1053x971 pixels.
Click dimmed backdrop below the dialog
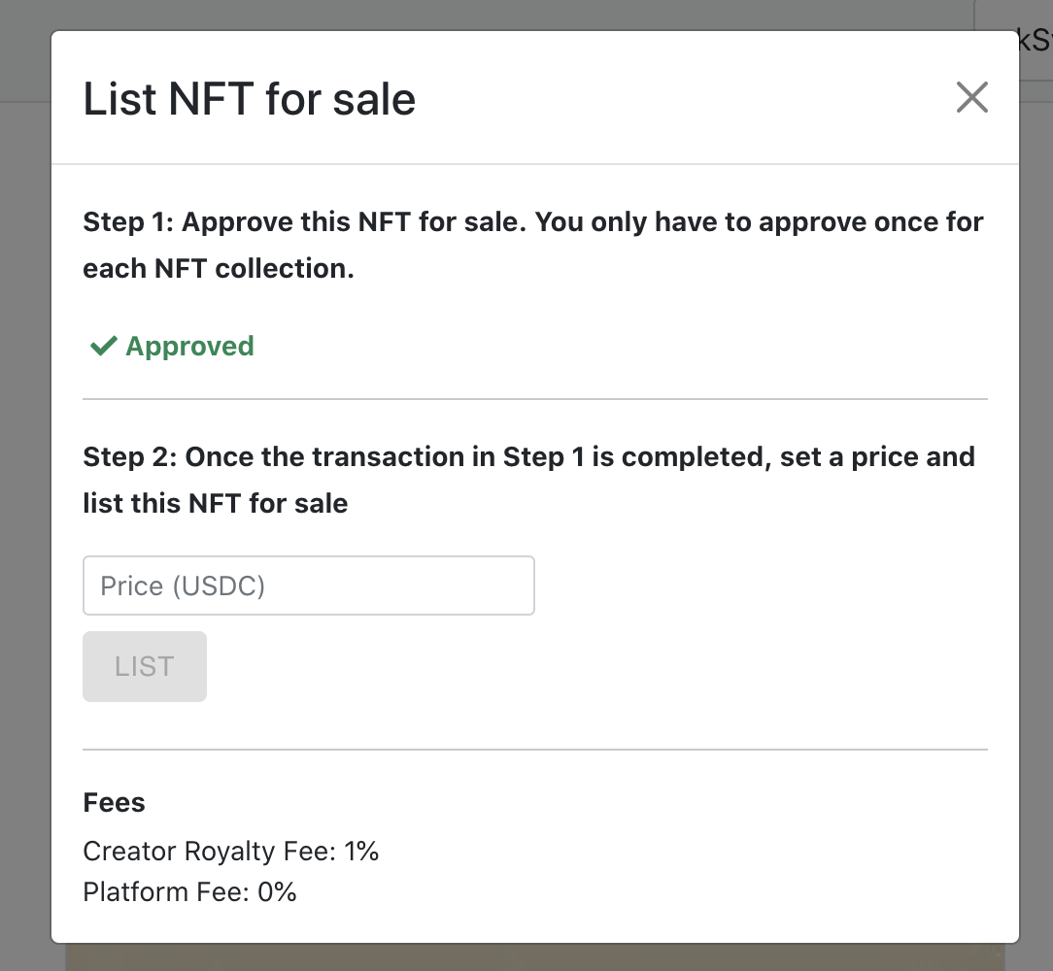(534, 957)
